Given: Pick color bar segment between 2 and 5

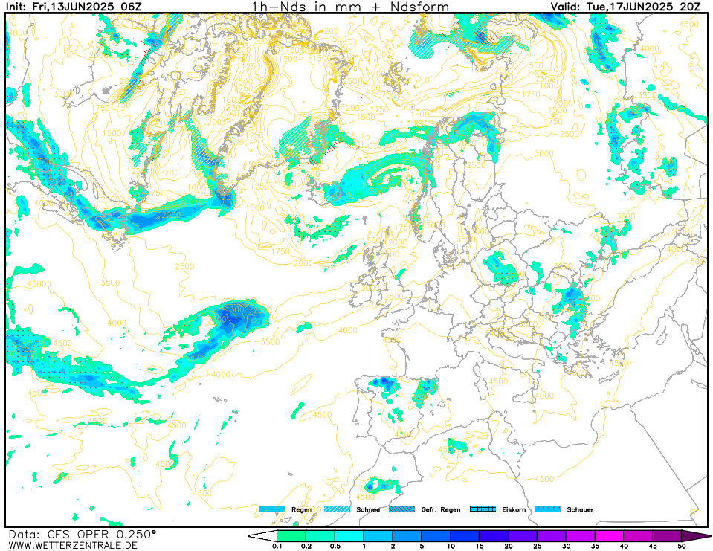Looking at the screenshot, I should [x=407, y=536].
